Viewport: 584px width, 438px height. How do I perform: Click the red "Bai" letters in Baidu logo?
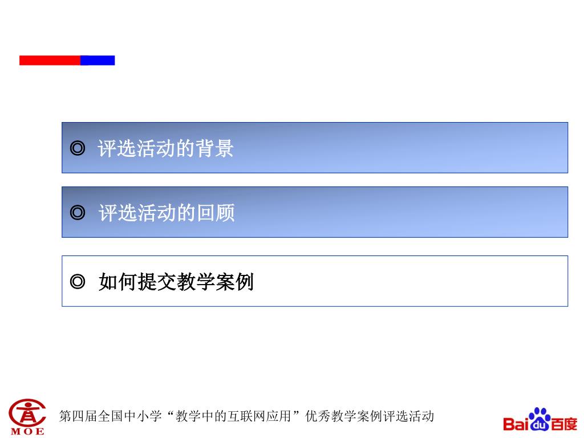coord(516,424)
